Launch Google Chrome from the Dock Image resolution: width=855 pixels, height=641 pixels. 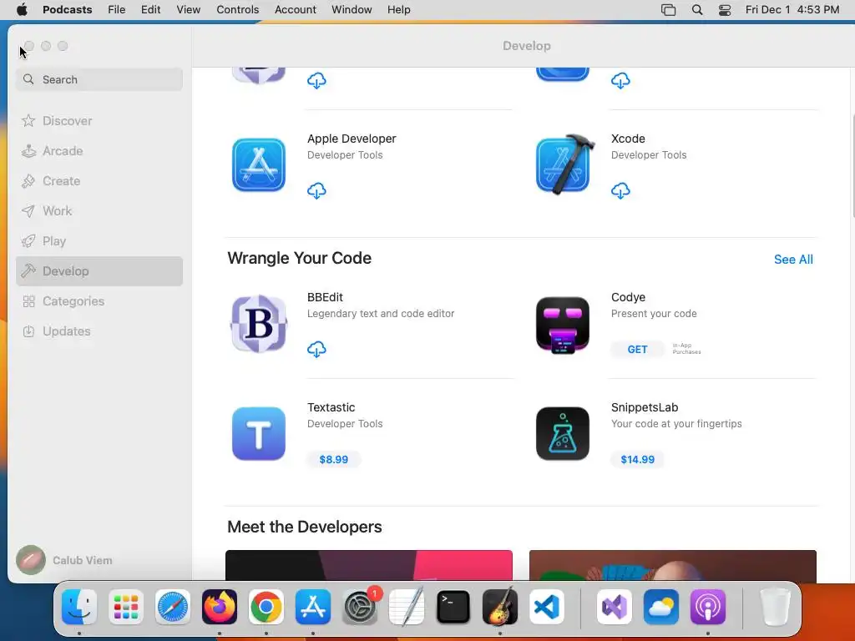pos(266,607)
